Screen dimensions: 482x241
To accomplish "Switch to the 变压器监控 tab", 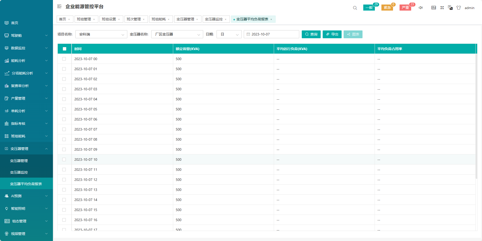I will [214, 19].
